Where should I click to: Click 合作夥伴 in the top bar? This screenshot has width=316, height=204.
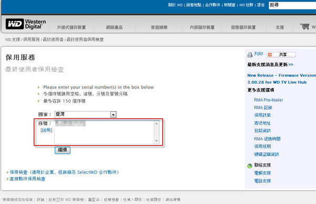(213, 5)
